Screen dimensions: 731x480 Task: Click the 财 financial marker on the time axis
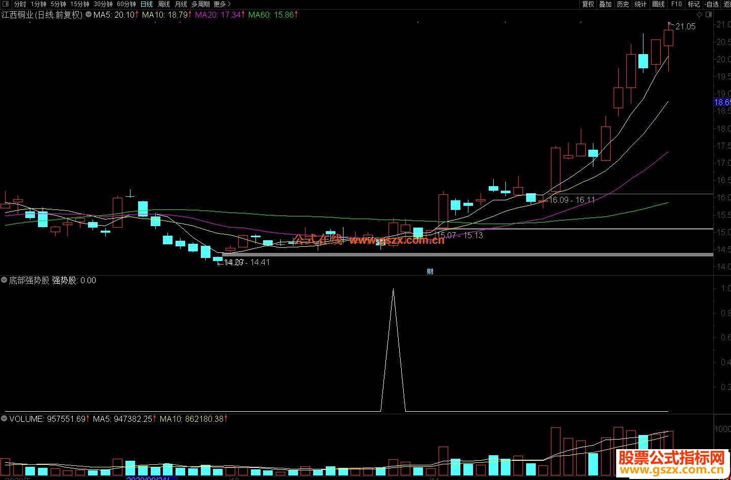tap(430, 271)
